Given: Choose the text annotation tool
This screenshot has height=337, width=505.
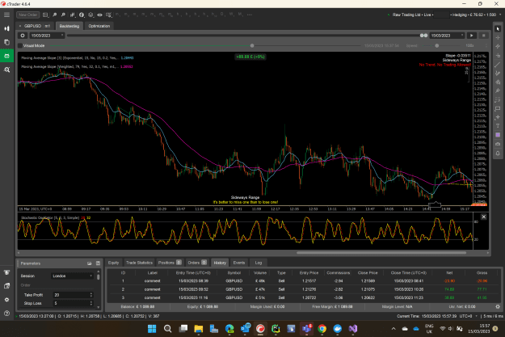Looking at the screenshot, I should click(x=498, y=125).
